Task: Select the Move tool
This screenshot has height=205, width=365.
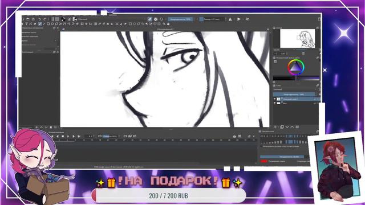Action: (x=86, y=24)
